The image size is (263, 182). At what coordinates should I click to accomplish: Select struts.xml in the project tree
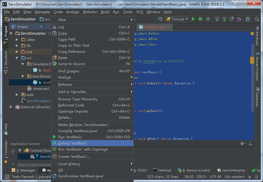point(38,88)
